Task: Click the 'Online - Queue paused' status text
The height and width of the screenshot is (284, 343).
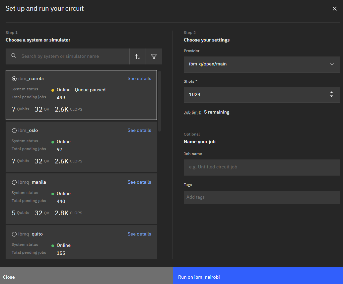Action: (x=81, y=90)
